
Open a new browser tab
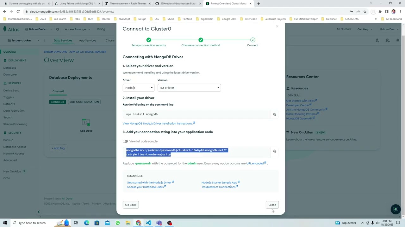[259, 3]
